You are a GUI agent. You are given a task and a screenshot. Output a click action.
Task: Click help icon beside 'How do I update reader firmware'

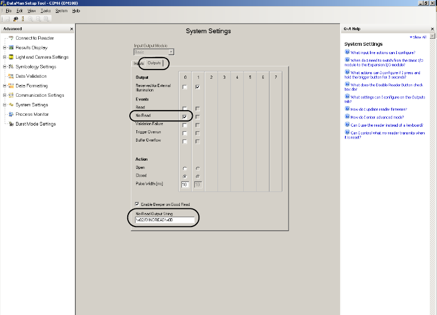pyautogui.click(x=347, y=109)
